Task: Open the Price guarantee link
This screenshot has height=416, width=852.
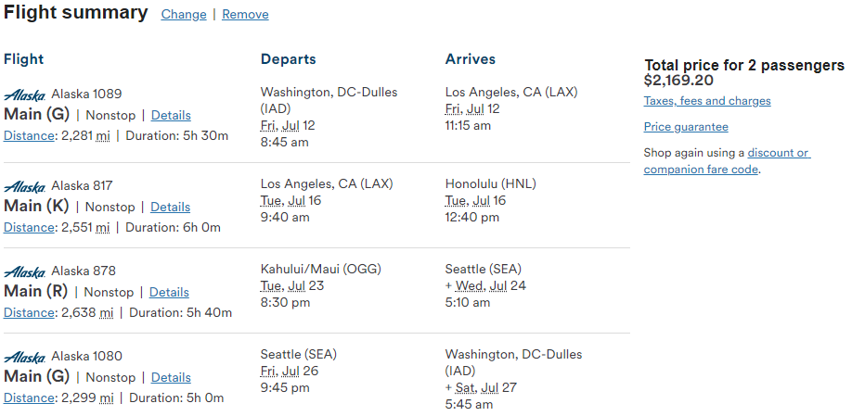Action: tap(686, 127)
